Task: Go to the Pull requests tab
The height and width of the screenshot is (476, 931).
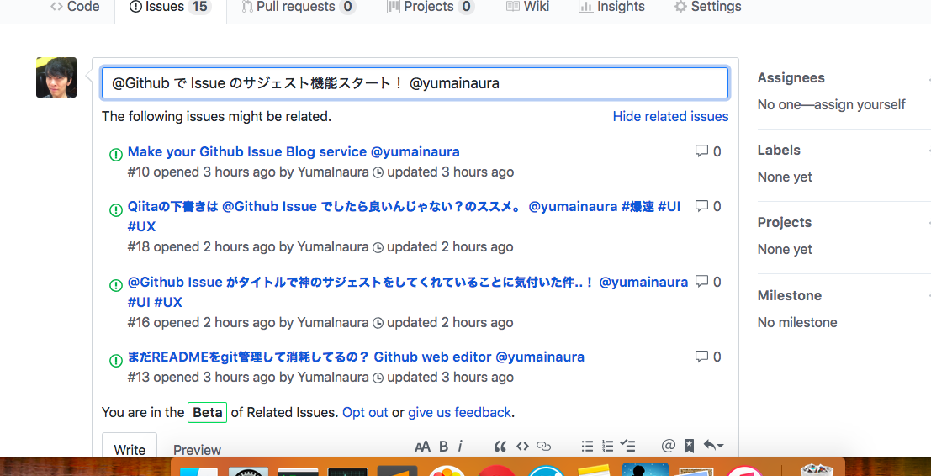Action: click(x=299, y=7)
